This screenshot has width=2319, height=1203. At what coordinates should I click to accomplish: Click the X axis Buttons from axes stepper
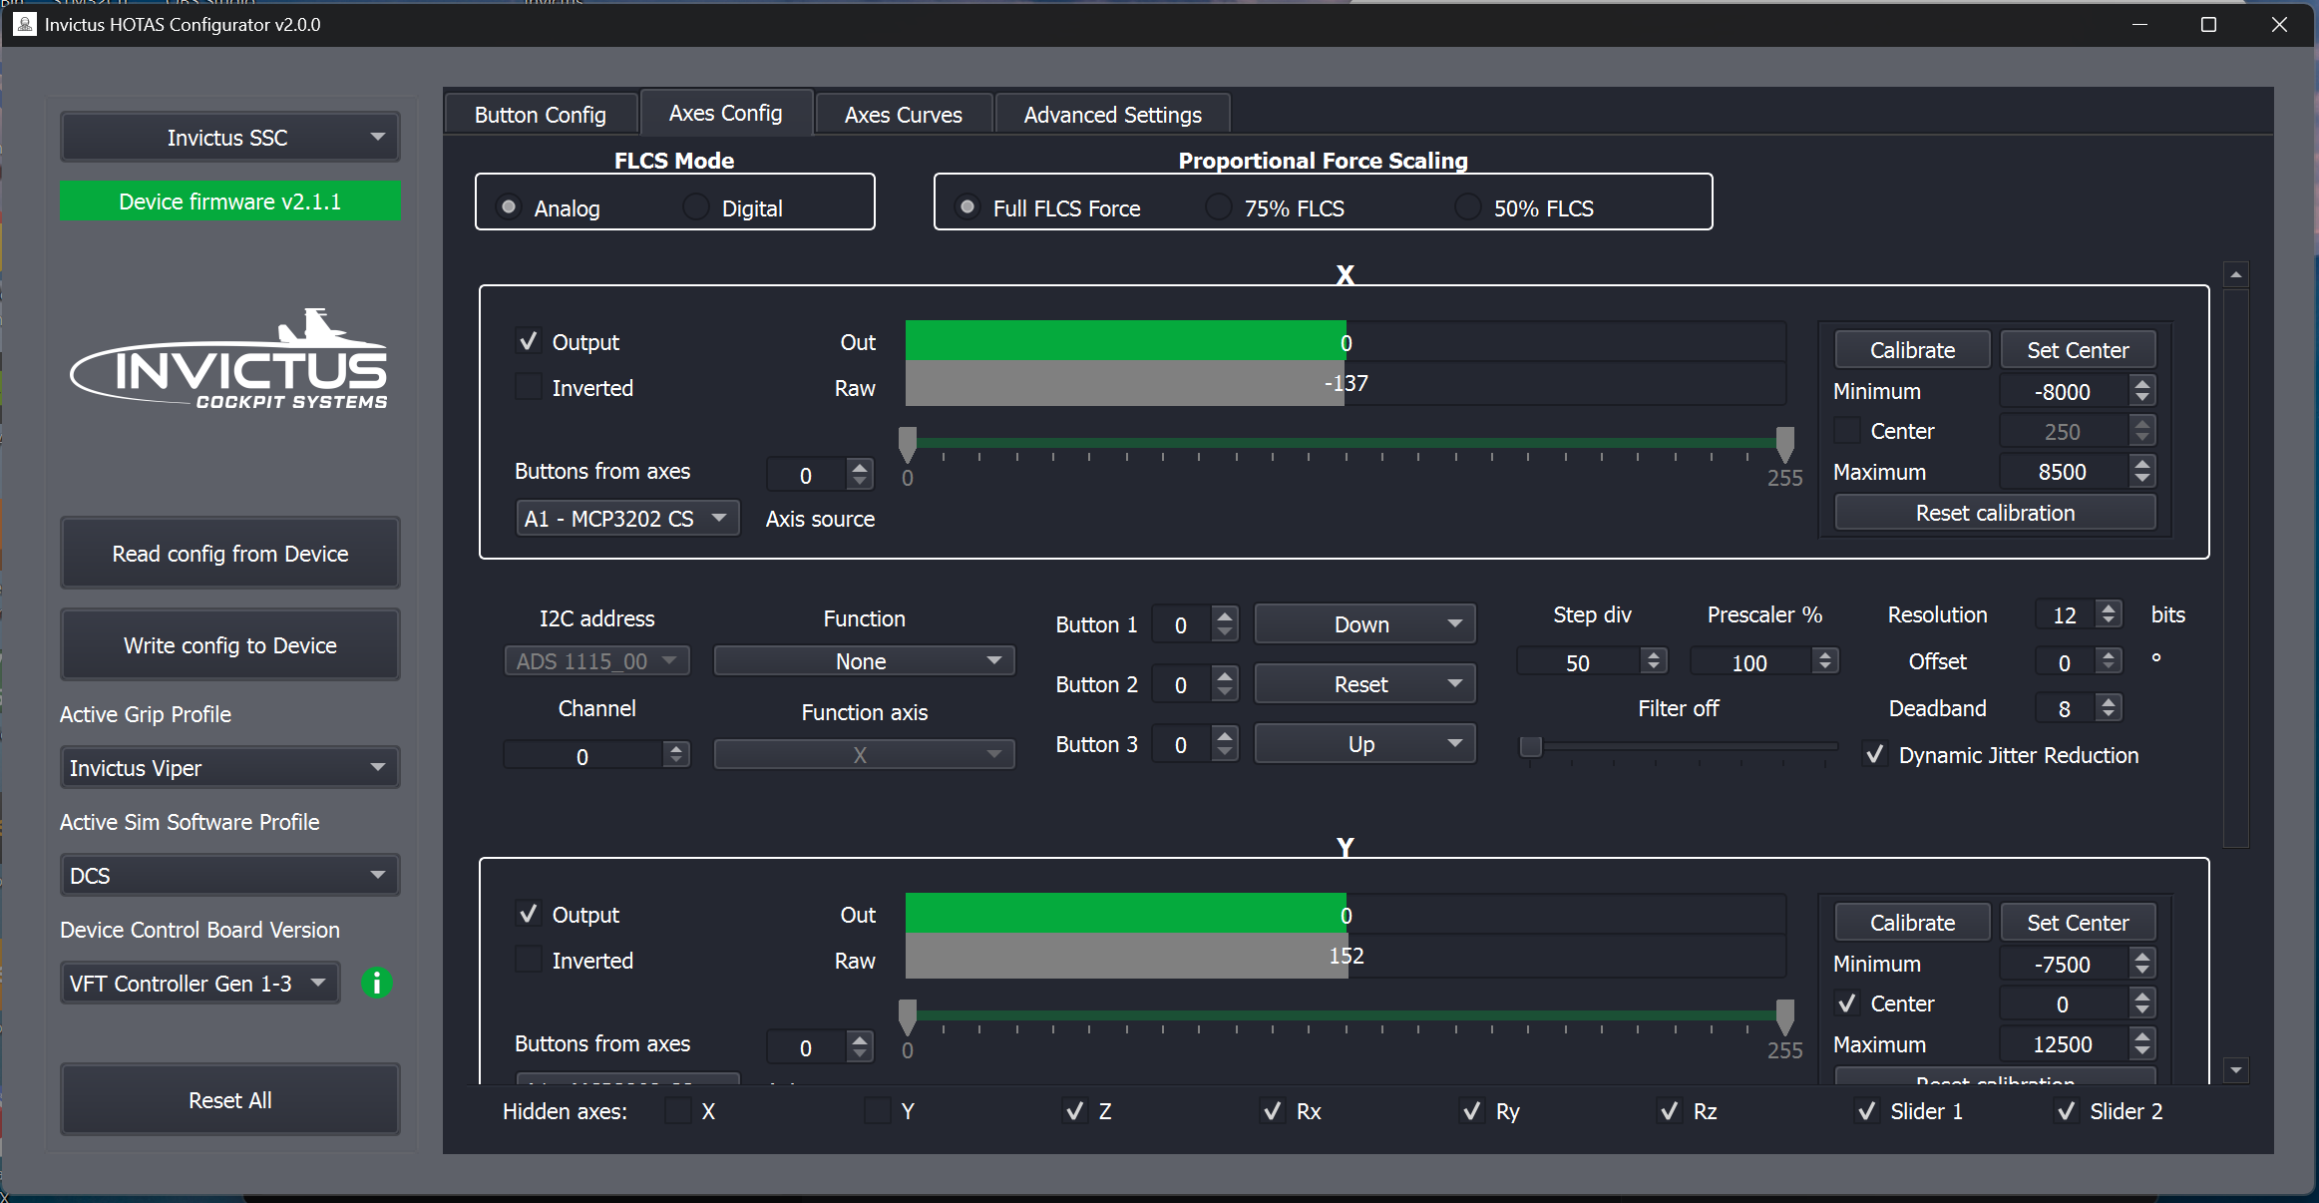pos(860,475)
